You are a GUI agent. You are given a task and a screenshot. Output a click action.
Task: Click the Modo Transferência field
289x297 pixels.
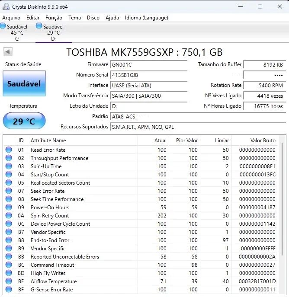point(148,96)
